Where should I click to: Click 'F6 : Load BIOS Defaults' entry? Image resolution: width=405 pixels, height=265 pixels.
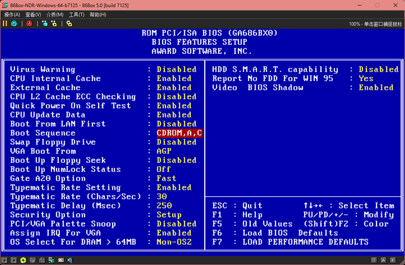pyautogui.click(x=275, y=233)
